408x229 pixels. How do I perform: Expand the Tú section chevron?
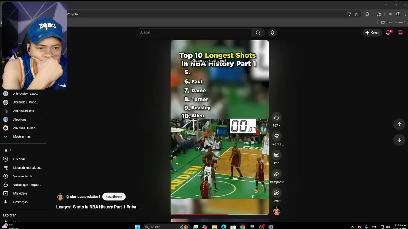coord(10,150)
